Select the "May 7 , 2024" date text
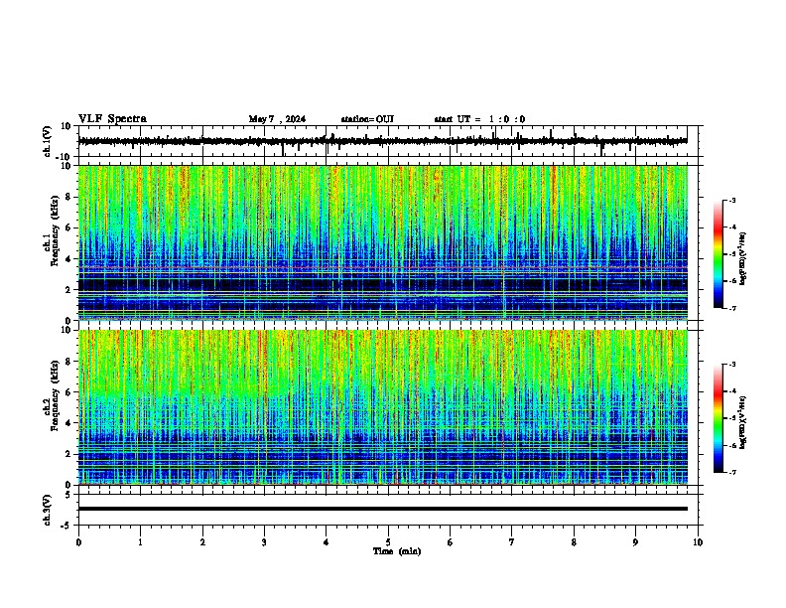Image resolution: width=786 pixels, height=608 pixels. (x=277, y=119)
